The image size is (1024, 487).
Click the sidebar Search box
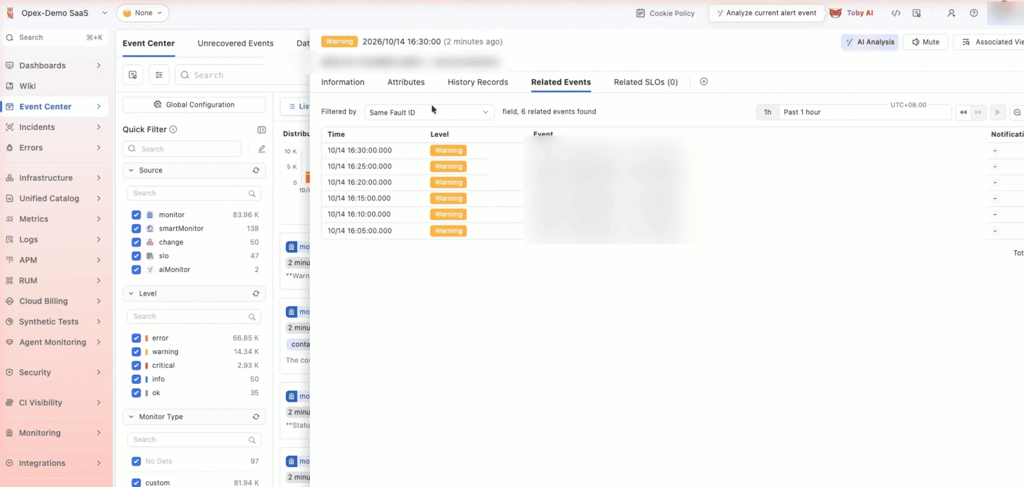pos(54,37)
